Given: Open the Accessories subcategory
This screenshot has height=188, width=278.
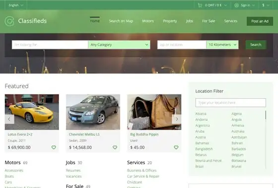Looking at the screenshot, I should [14, 170].
